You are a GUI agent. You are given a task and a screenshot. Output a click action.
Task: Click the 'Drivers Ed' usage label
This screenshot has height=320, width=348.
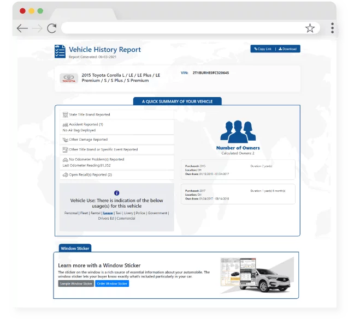click(106, 219)
